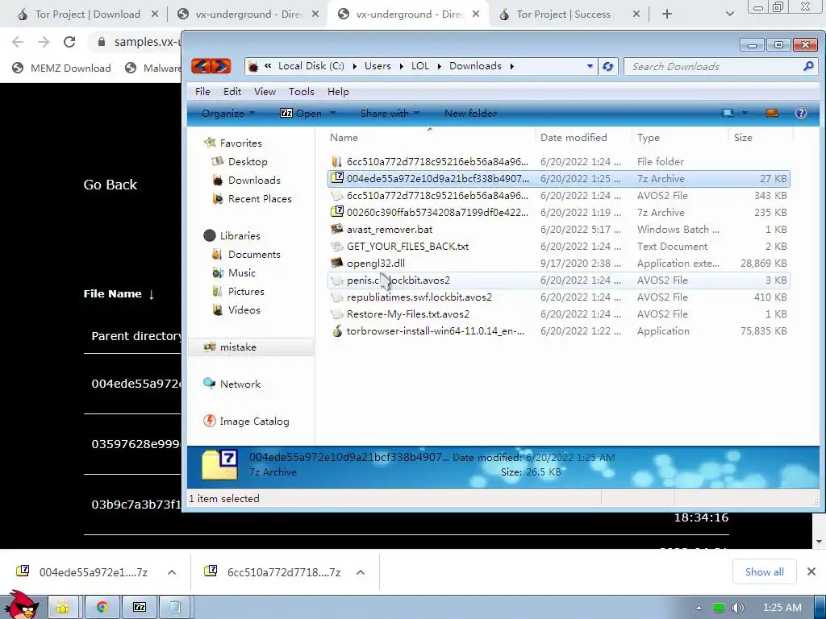Click the icon of avast_remover.bat
Viewport: 826px width, 619px height.
click(336, 229)
